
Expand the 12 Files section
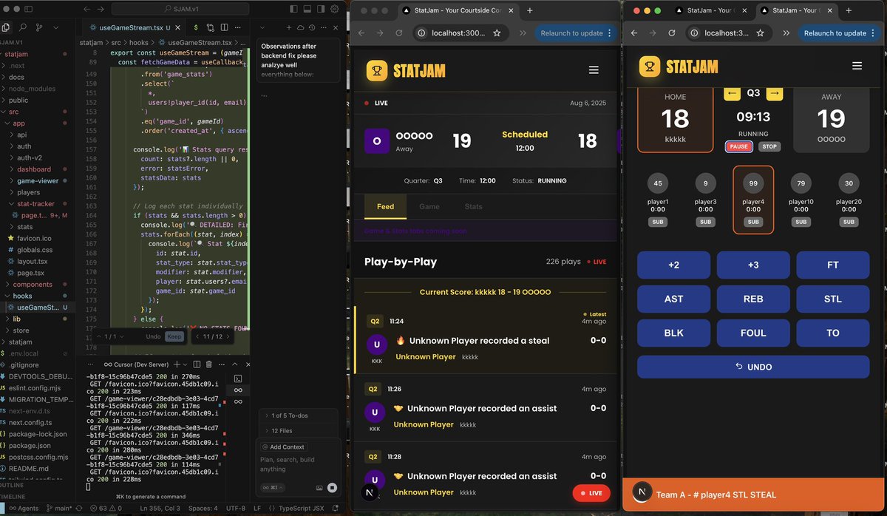point(297,430)
